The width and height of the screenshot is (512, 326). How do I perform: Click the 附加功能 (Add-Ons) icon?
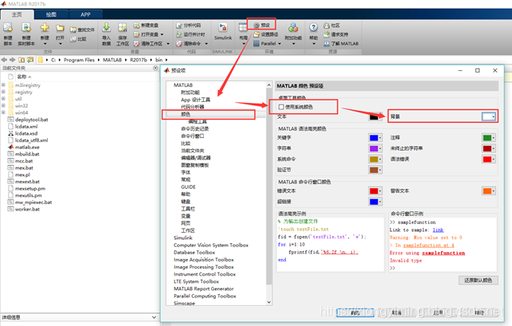[293, 27]
